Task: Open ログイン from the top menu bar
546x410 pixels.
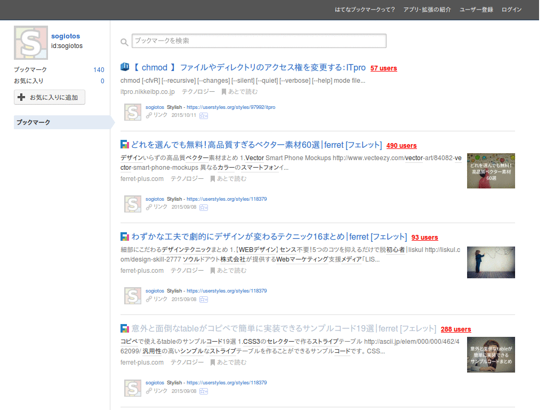Action: 511,9
